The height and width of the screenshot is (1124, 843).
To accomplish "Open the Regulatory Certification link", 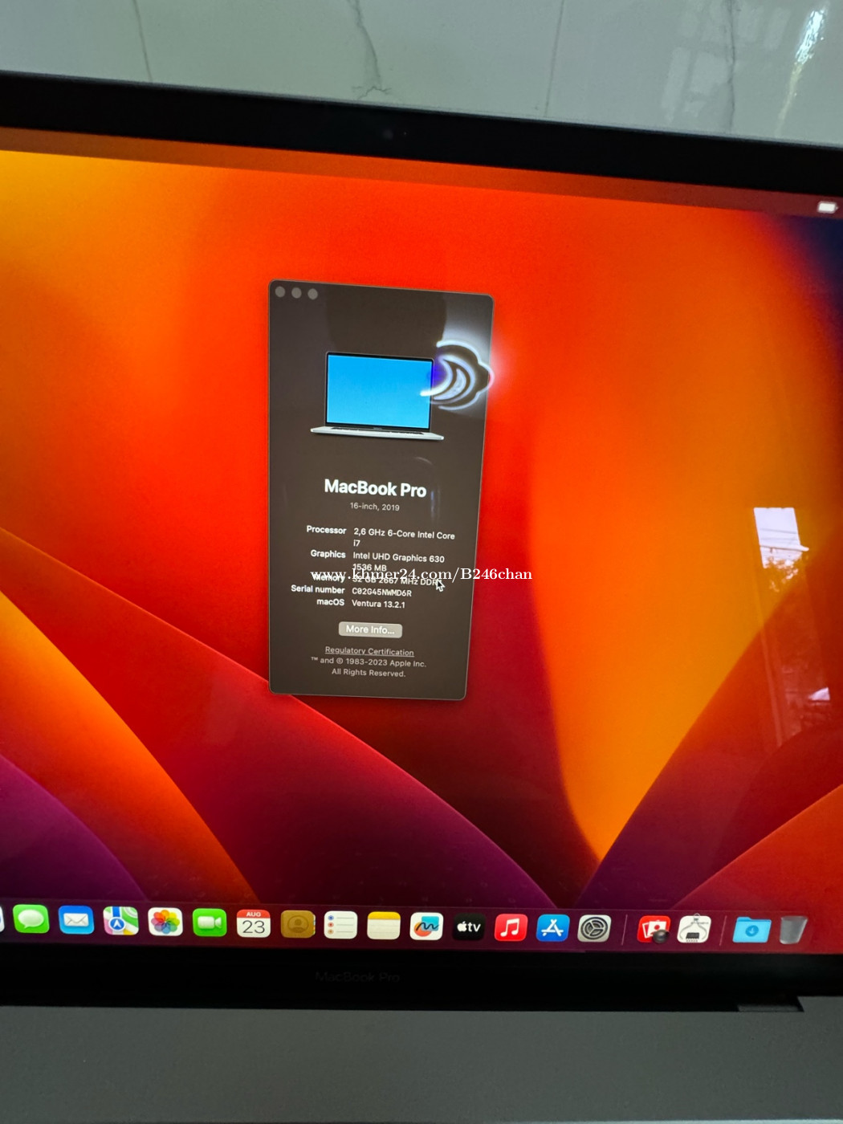I will 369,651.
